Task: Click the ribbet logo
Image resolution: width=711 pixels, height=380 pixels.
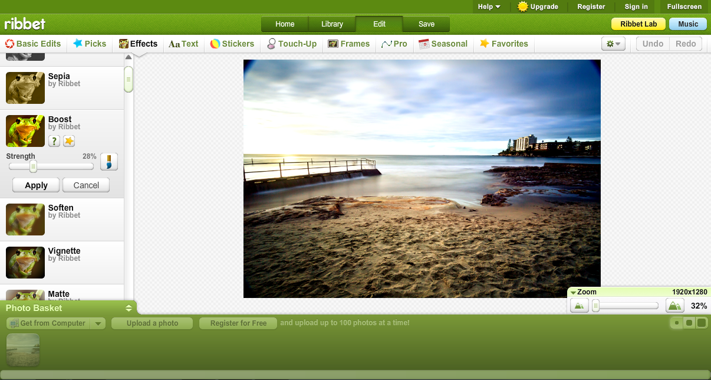Action: click(x=25, y=24)
